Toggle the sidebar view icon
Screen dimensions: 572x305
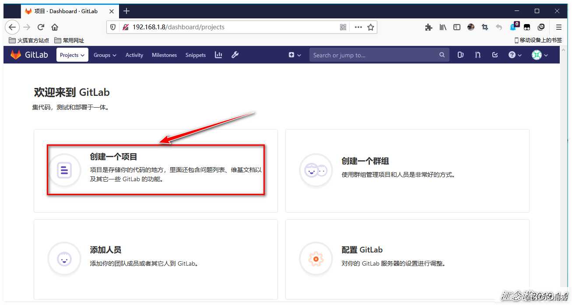click(457, 27)
